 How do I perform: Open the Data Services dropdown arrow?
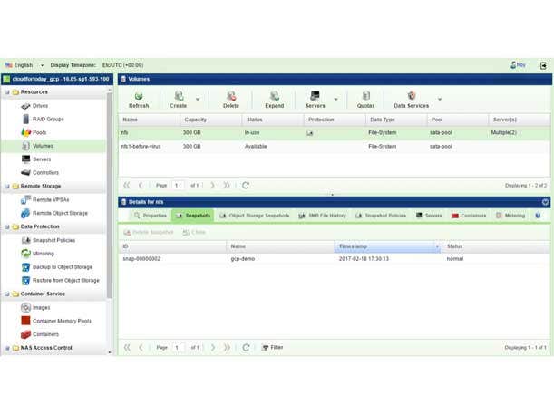click(440, 100)
